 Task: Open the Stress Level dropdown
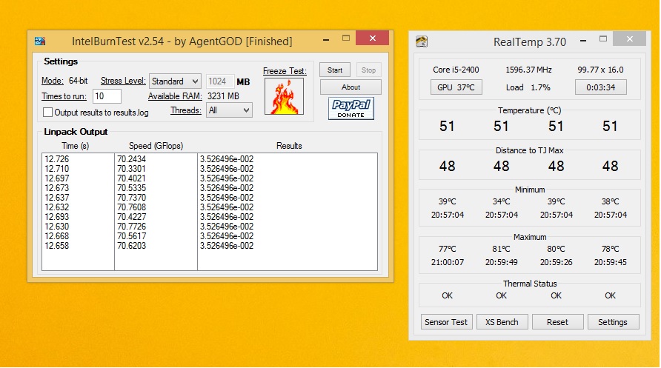[x=175, y=81]
